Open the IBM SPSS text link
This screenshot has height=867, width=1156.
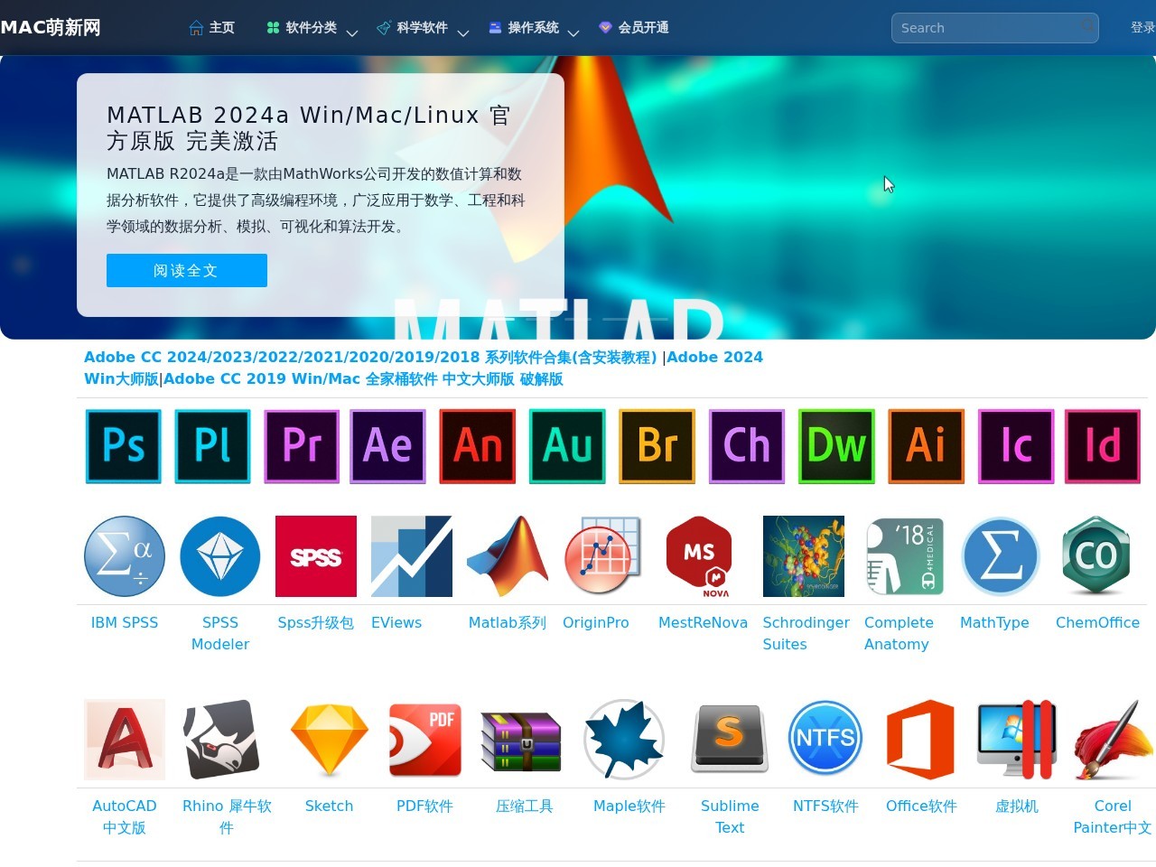tap(125, 622)
